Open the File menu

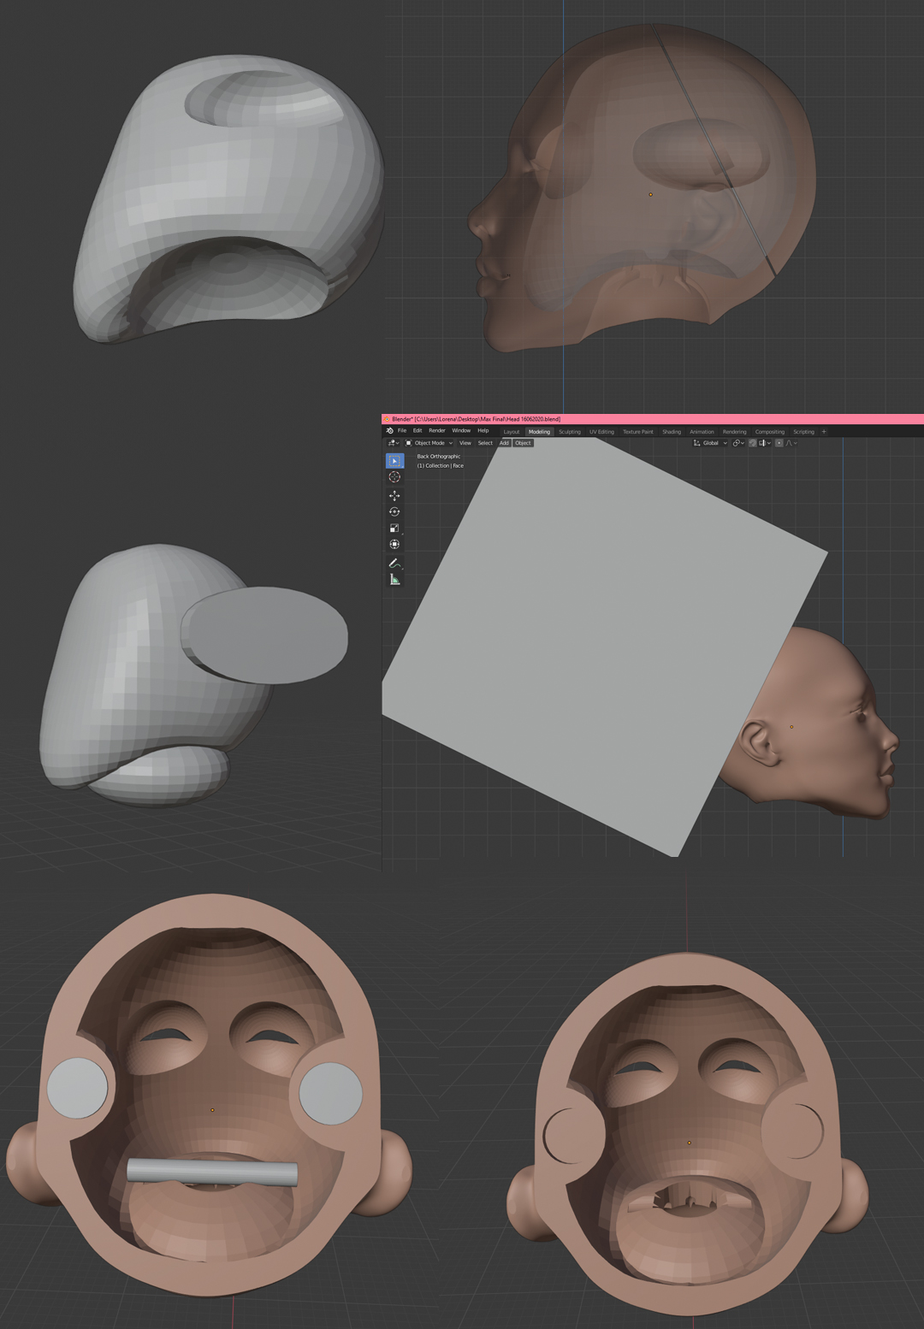coord(402,431)
